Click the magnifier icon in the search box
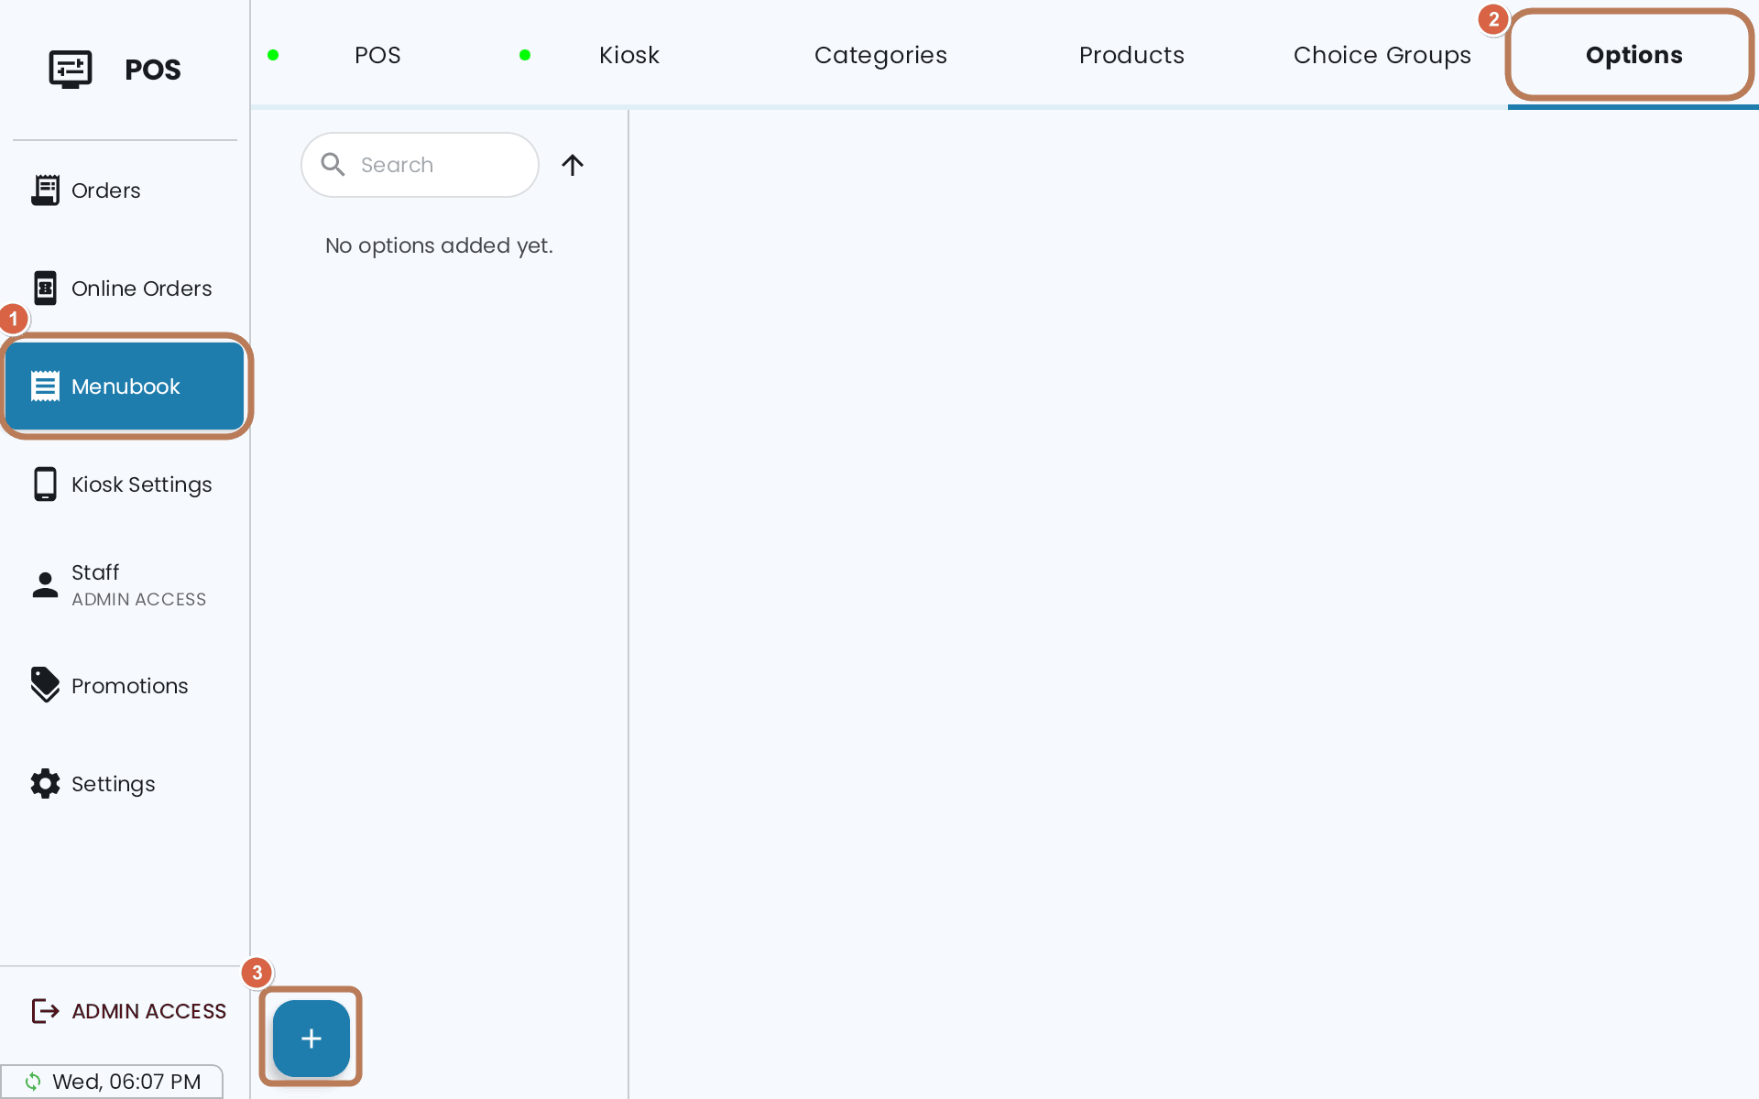The width and height of the screenshot is (1759, 1099). [333, 165]
